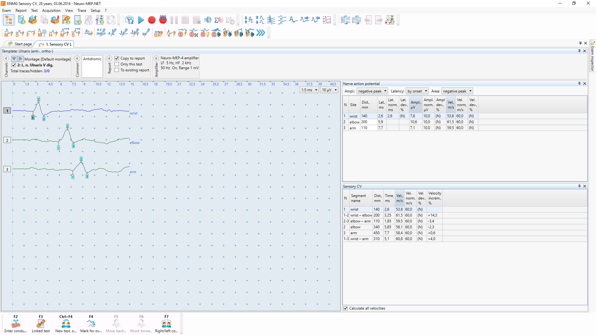Click Linked test F3 icon
This screenshot has height=335, width=596.
(x=41, y=324)
